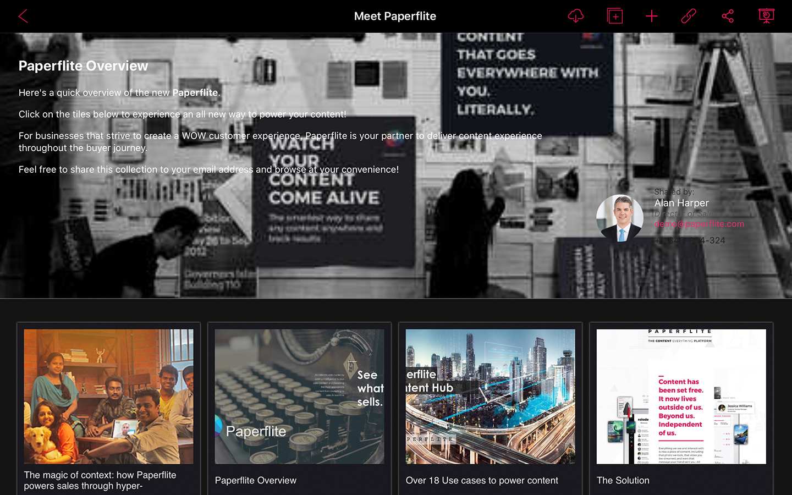The height and width of the screenshot is (495, 792).
Task: Download collection with cloud icon
Action: pyautogui.click(x=576, y=16)
